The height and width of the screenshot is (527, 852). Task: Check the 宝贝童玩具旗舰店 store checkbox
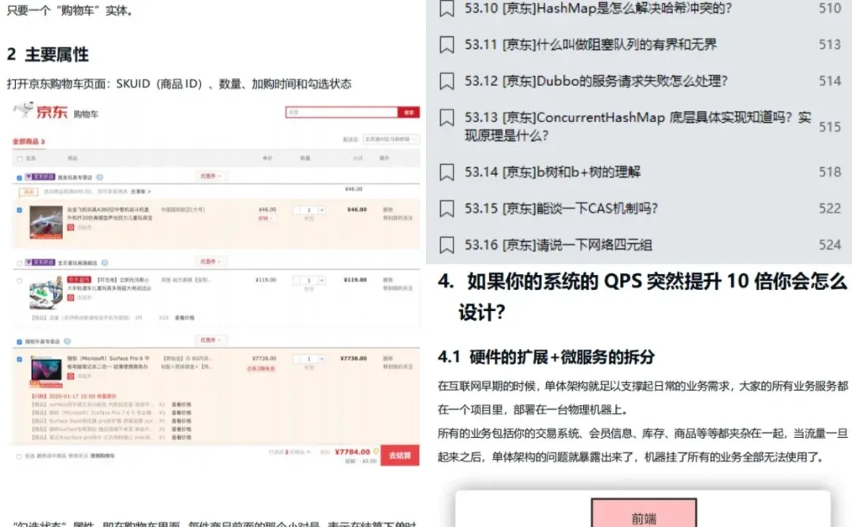coord(19,261)
